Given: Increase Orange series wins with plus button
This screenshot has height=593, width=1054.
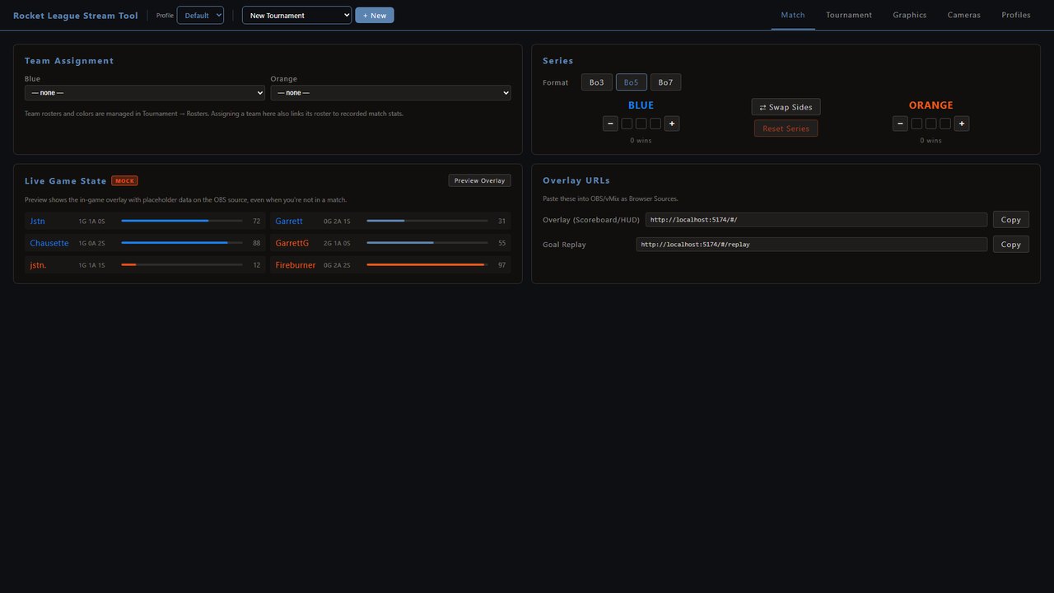Looking at the screenshot, I should tap(962, 124).
